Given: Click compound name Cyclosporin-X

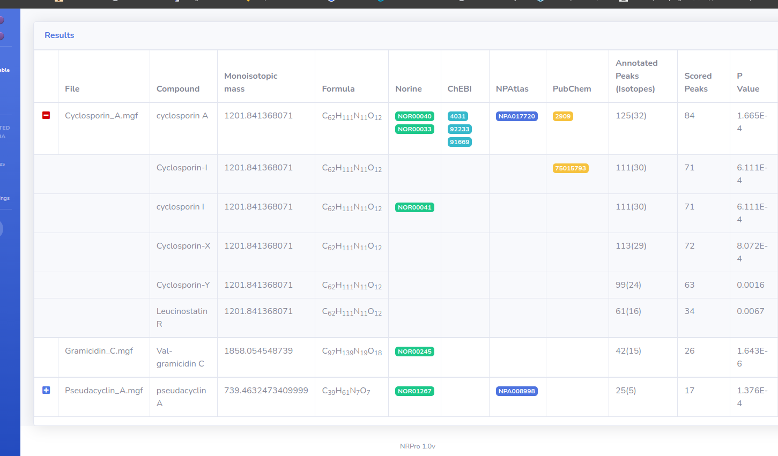Looking at the screenshot, I should click(183, 246).
